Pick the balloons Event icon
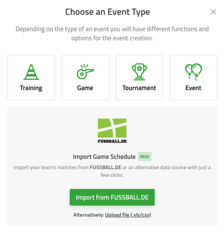Screen dimensions: 224x233 pos(194,72)
